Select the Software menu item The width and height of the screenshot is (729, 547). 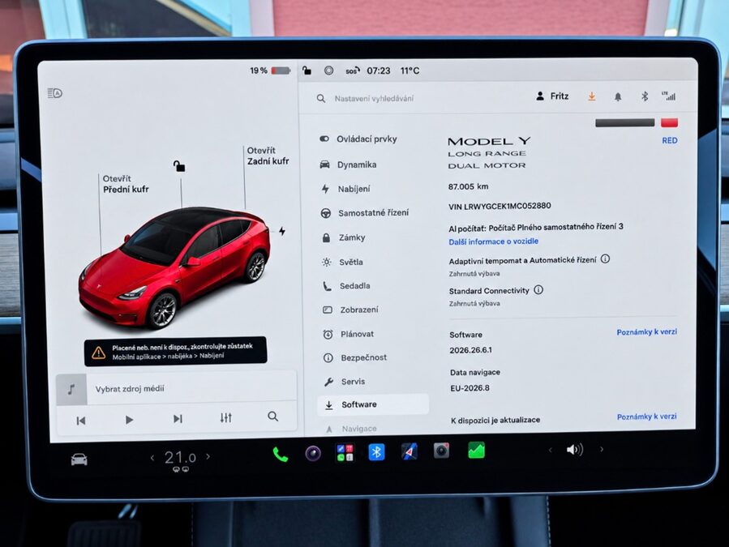373,404
